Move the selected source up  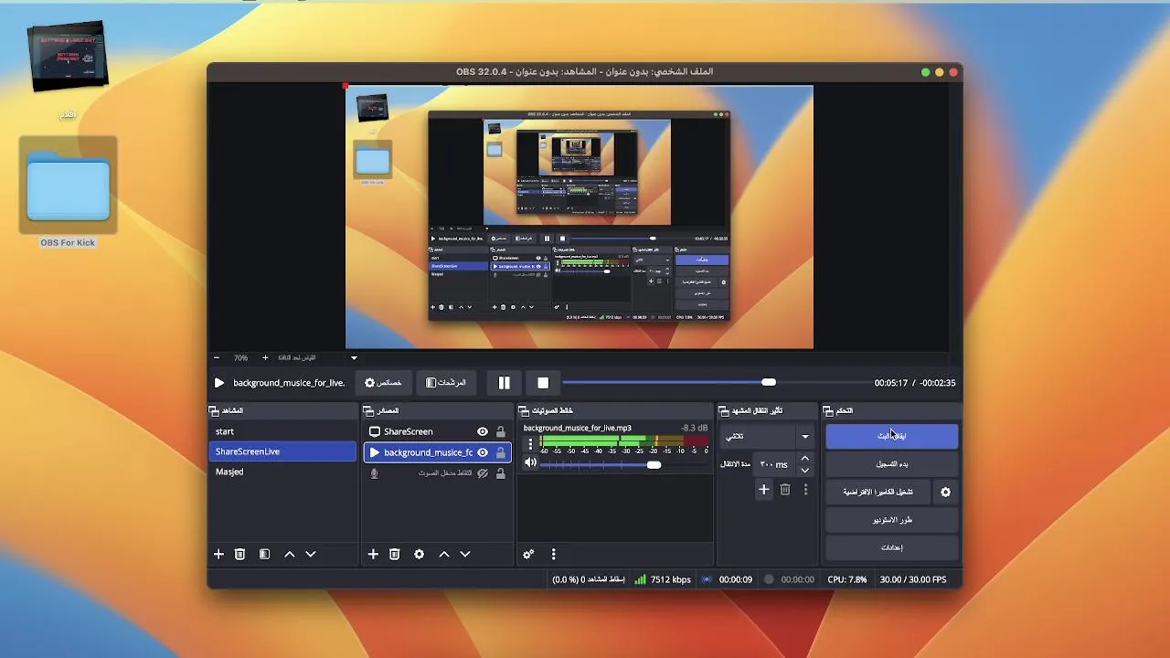pyautogui.click(x=444, y=554)
